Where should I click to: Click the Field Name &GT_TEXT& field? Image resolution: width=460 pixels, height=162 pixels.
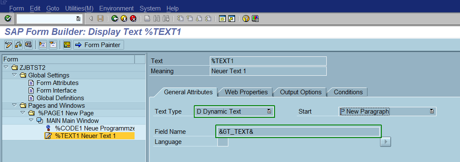[299, 132]
